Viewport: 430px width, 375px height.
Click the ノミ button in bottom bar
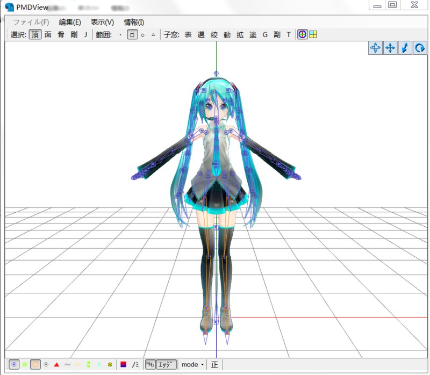click(135, 365)
